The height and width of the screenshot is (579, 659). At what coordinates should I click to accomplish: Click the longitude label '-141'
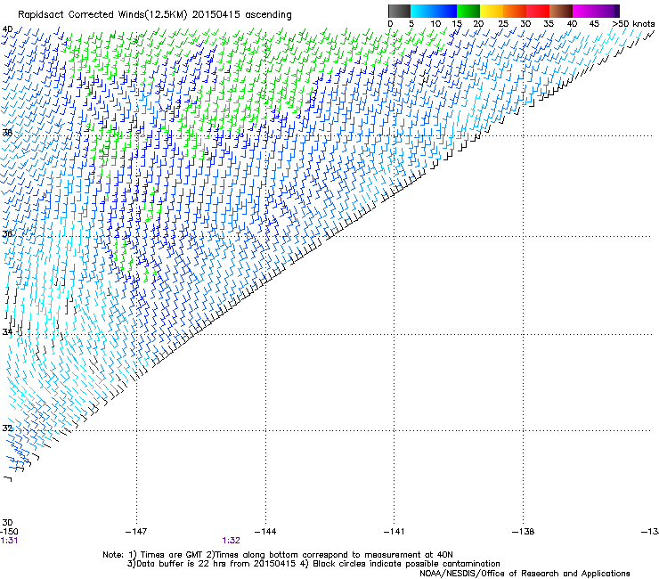[x=395, y=532]
